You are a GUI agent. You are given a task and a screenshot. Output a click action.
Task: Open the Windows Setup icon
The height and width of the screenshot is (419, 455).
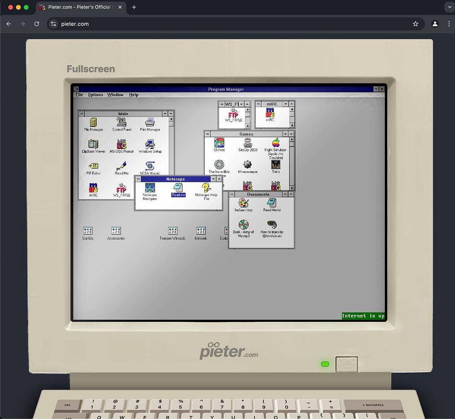150,146
